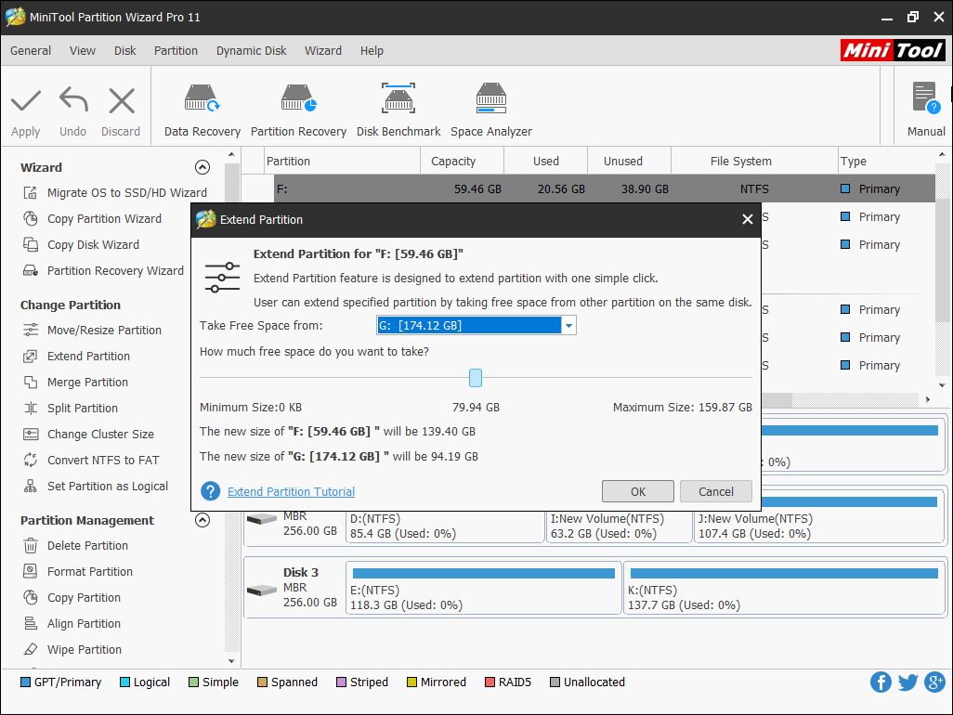953x715 pixels.
Task: Click the MiniTool logo
Action: tap(893, 50)
